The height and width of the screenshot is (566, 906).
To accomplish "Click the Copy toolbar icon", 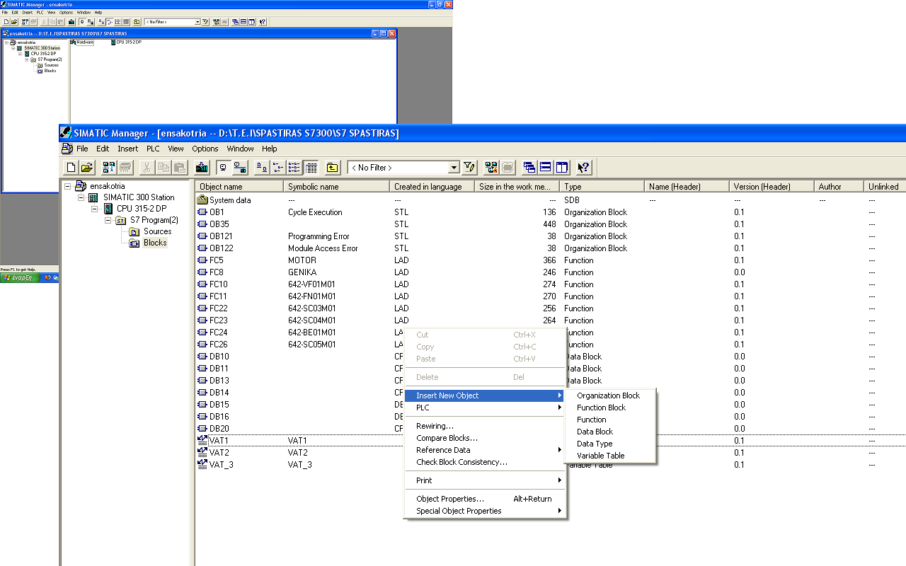I will tap(164, 168).
